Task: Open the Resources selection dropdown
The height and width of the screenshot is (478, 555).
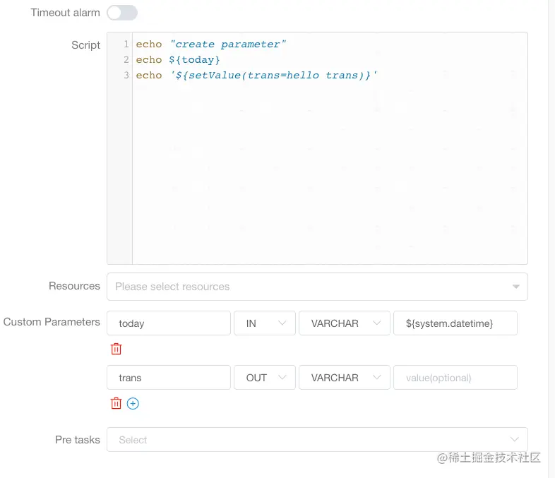Action: [x=317, y=287]
